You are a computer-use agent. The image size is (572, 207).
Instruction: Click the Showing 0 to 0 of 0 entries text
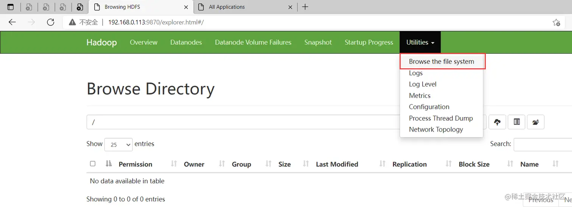tap(126, 199)
